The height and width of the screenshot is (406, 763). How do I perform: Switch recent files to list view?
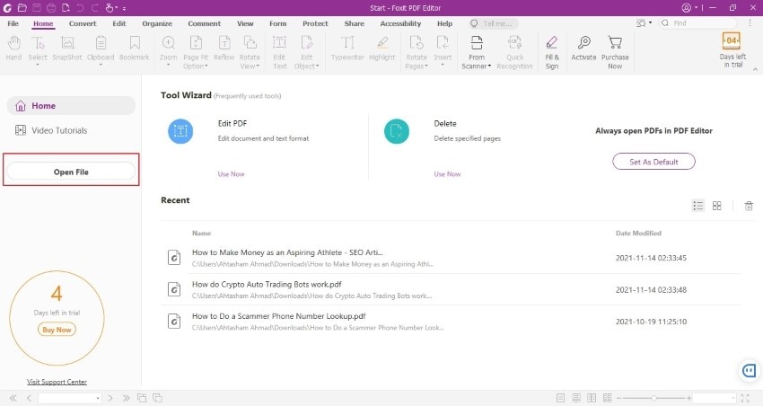[x=698, y=206]
